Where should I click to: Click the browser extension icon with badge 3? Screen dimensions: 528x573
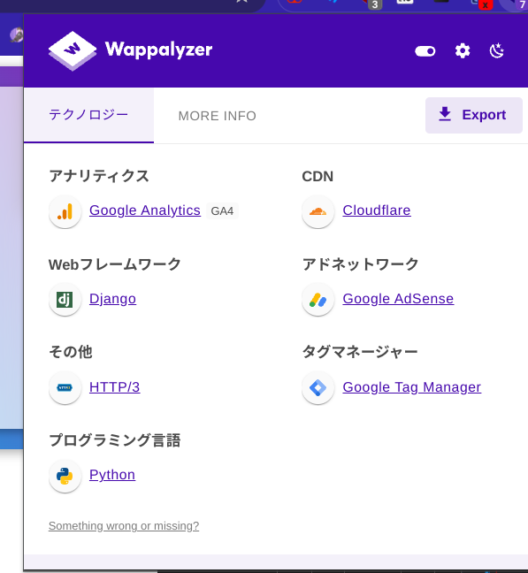372,4
